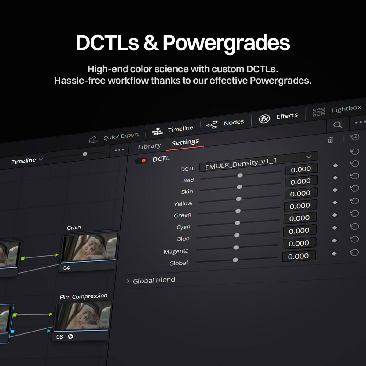Click the Magenta value field
Viewport: 366px width, 366px height.
299,244
